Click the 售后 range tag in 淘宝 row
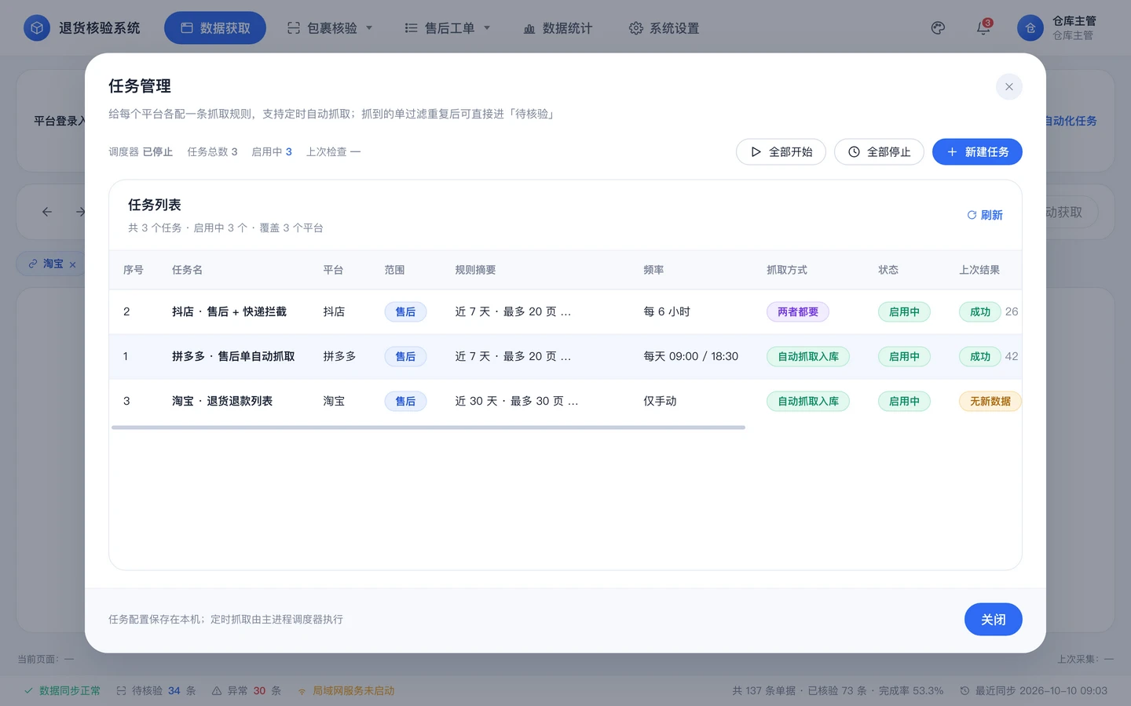Viewport: 1131px width, 706px height. (405, 401)
